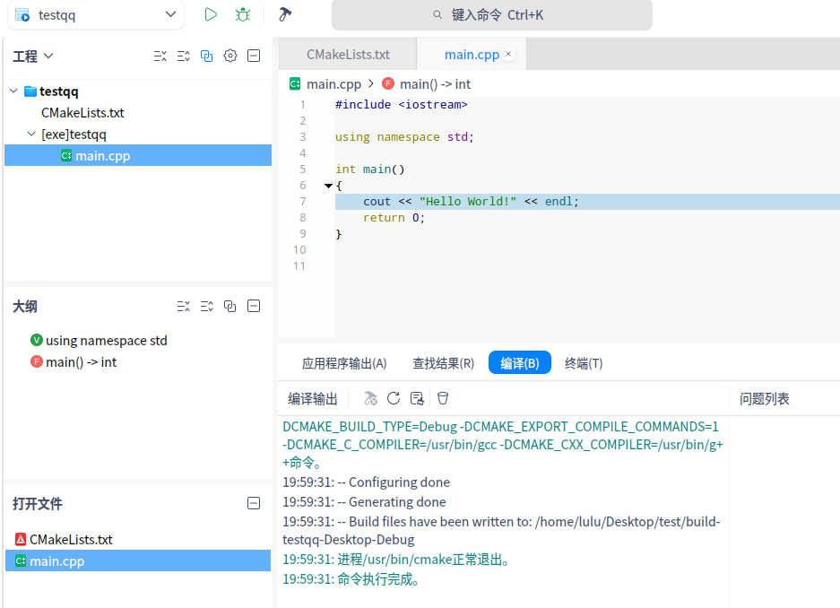Viewport: 840px width, 608px height.
Task: Collapse all items in the 工程 panel
Action: (160, 56)
